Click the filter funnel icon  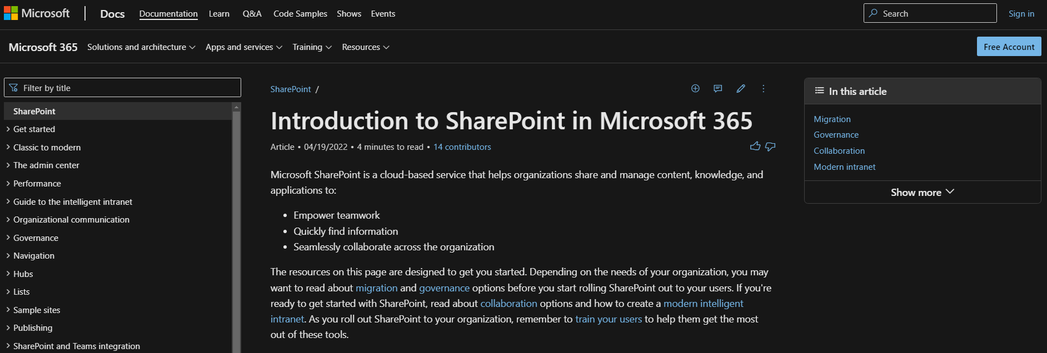(x=13, y=88)
